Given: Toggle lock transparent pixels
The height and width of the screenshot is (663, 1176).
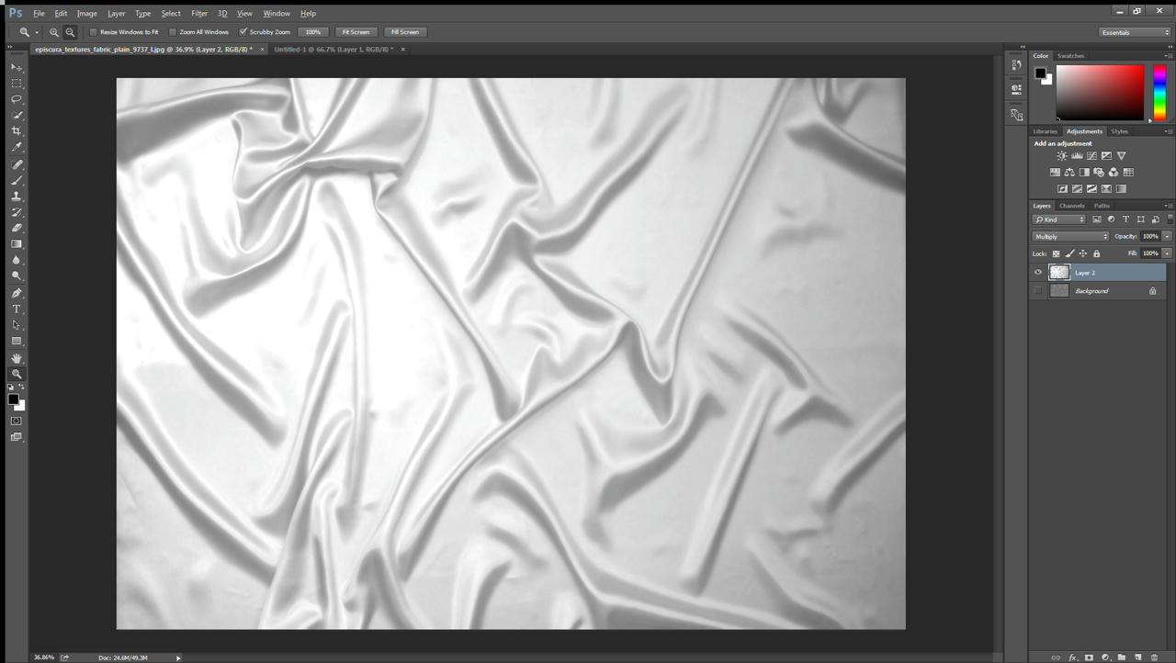Looking at the screenshot, I should pos(1056,253).
